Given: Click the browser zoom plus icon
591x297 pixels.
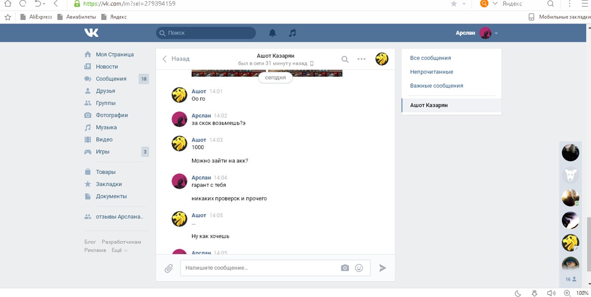Looking at the screenshot, I should 567,293.
